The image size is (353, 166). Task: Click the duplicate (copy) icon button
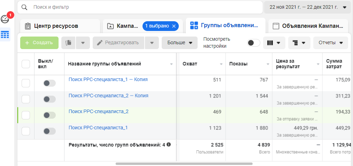68,43
